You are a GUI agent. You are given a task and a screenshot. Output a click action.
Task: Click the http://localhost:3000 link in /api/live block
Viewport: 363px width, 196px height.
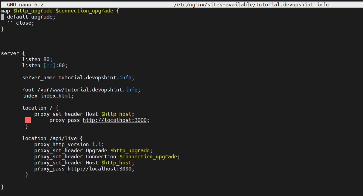100,169
